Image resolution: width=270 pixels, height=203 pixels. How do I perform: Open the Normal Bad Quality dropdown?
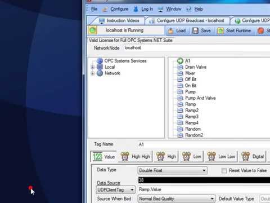click(x=176, y=198)
